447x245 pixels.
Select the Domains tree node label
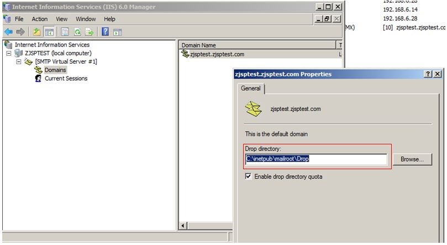[x=55, y=70]
